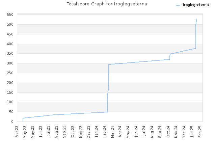Click the Nov.24 x-axis label
This screenshot has width=216, height=162.
[176, 132]
